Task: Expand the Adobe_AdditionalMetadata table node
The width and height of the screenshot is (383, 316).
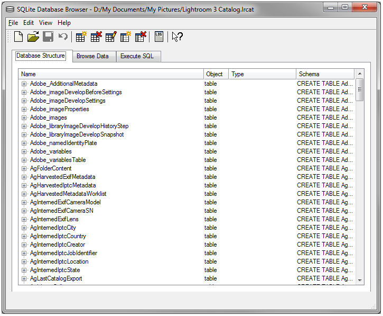Action: [x=24, y=84]
